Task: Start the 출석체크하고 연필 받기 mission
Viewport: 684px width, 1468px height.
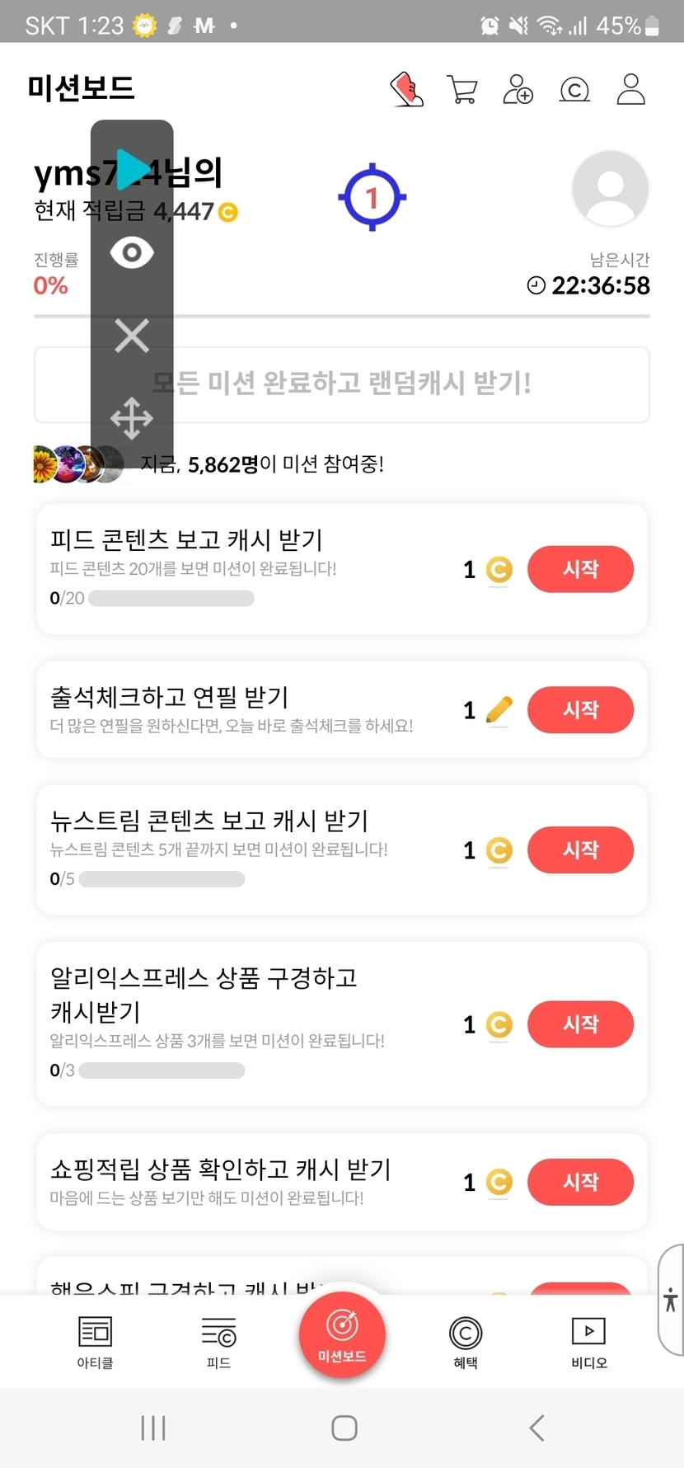Action: click(x=580, y=709)
